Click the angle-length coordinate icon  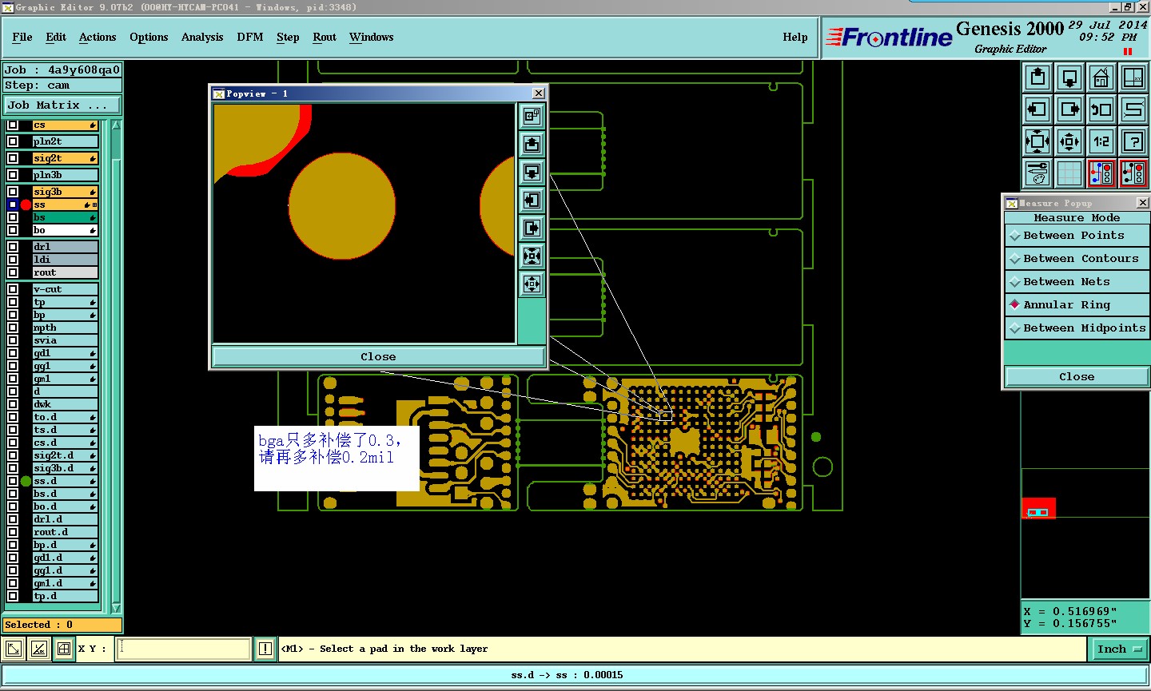click(x=39, y=649)
